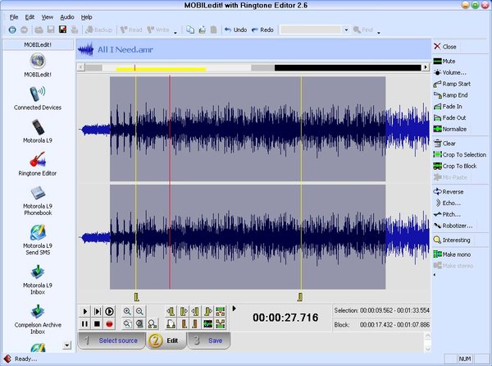Apply Normalize to the audio
The image size is (492, 366).
click(453, 129)
